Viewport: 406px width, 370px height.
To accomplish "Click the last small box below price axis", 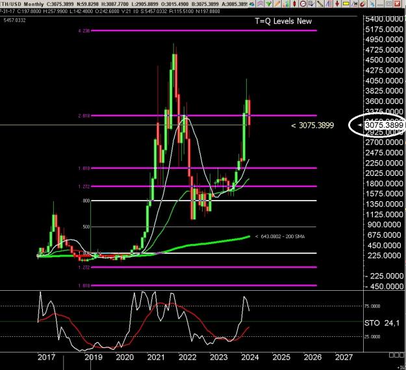I will (x=402, y=355).
